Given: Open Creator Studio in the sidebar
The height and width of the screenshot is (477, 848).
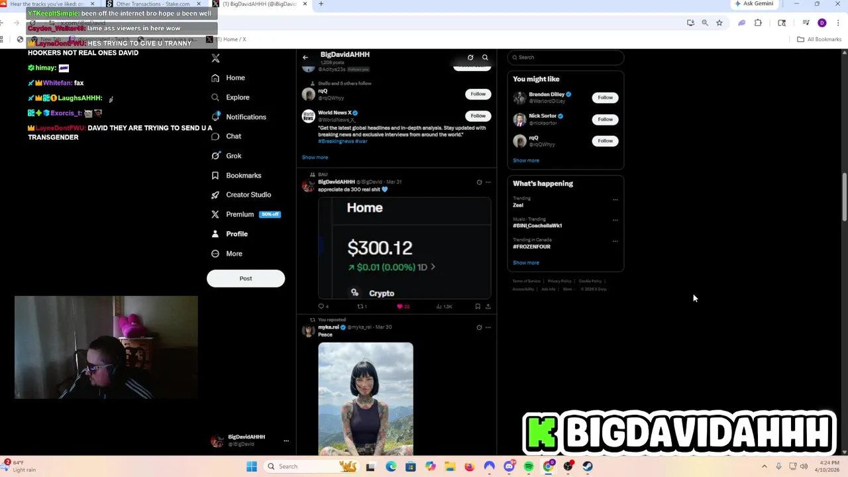Looking at the screenshot, I should [241, 195].
